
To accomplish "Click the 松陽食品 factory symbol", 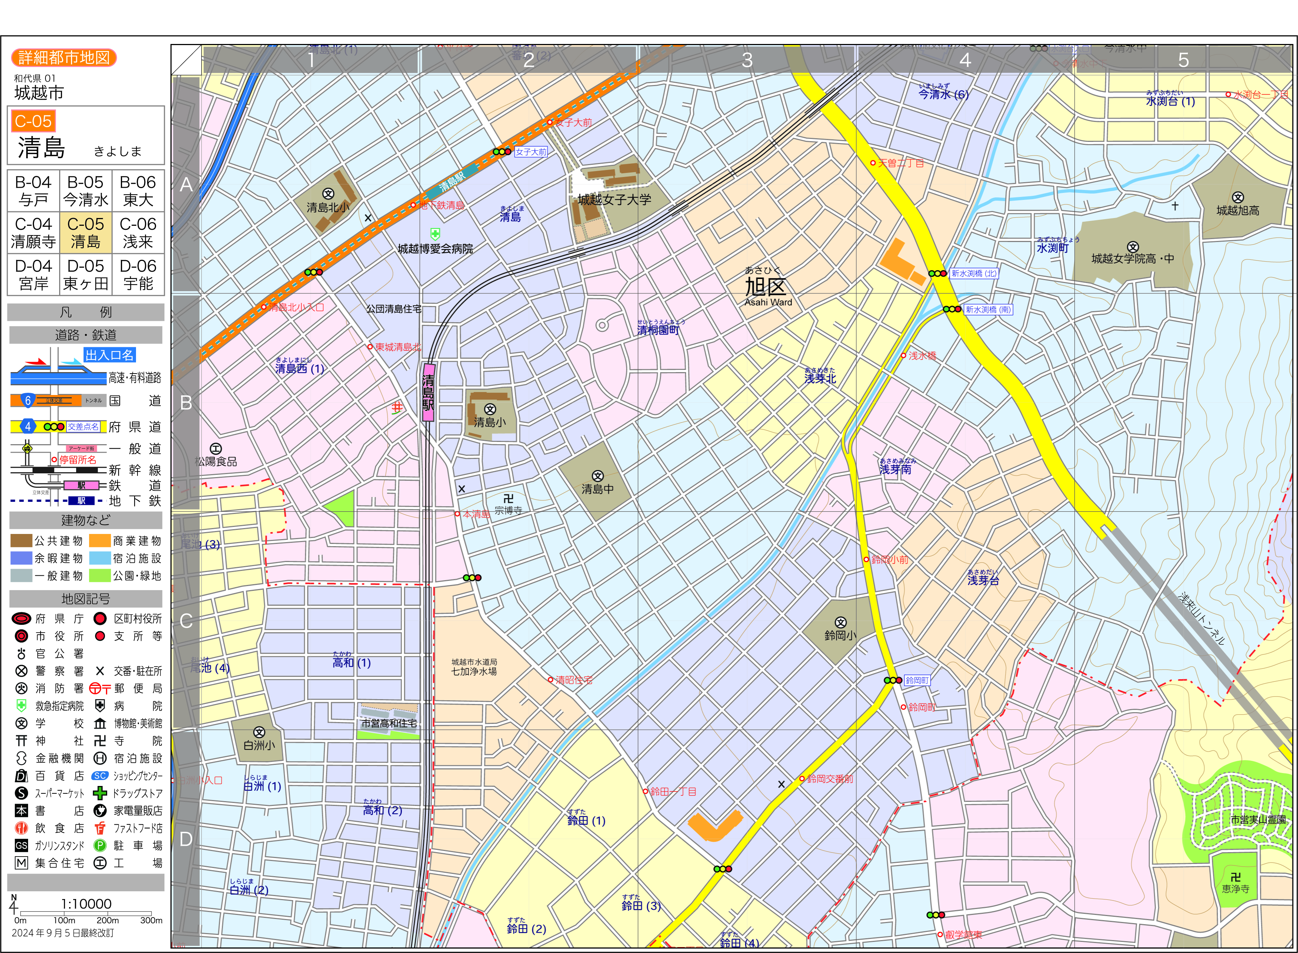I will point(216,449).
